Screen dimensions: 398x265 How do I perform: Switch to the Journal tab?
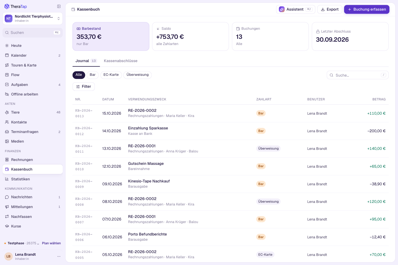coord(86,61)
